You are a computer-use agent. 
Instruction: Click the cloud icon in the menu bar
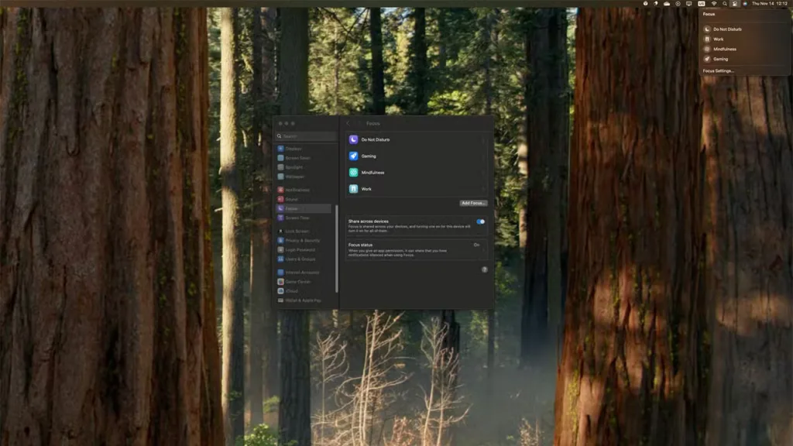tap(667, 4)
